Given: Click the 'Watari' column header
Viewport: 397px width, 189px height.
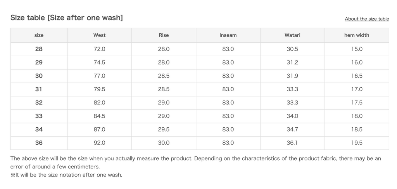Looking at the screenshot, I should (292, 35).
